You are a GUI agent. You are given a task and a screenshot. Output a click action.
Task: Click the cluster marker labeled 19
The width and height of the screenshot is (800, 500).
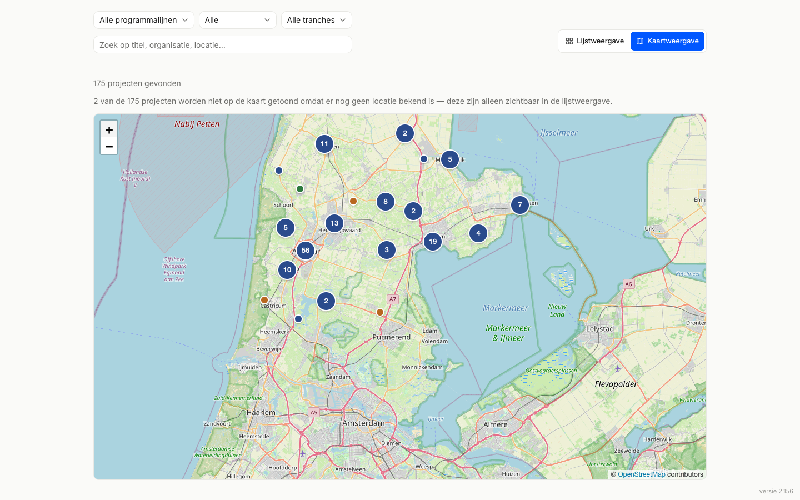433,242
